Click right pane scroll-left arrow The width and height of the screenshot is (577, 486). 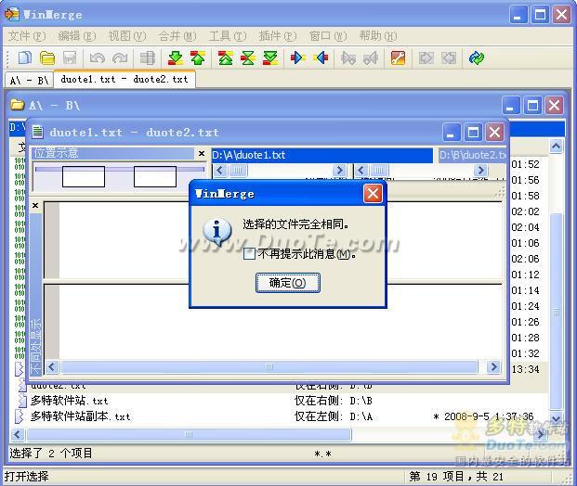point(361,171)
